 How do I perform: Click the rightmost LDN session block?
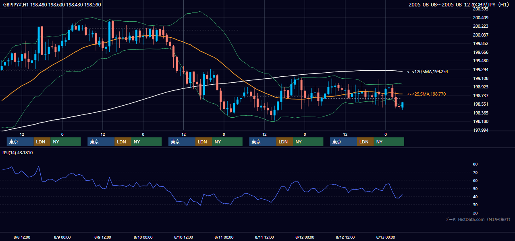coord(365,142)
